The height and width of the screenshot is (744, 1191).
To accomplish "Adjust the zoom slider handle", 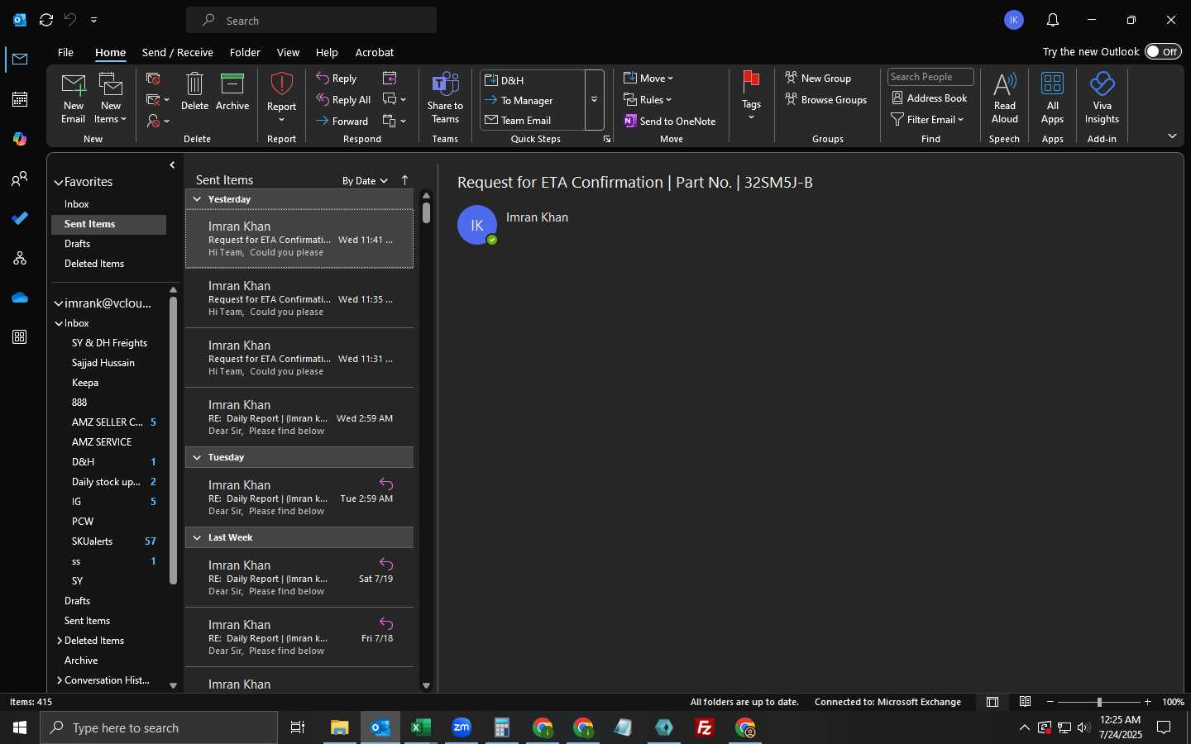I will coord(1099,702).
